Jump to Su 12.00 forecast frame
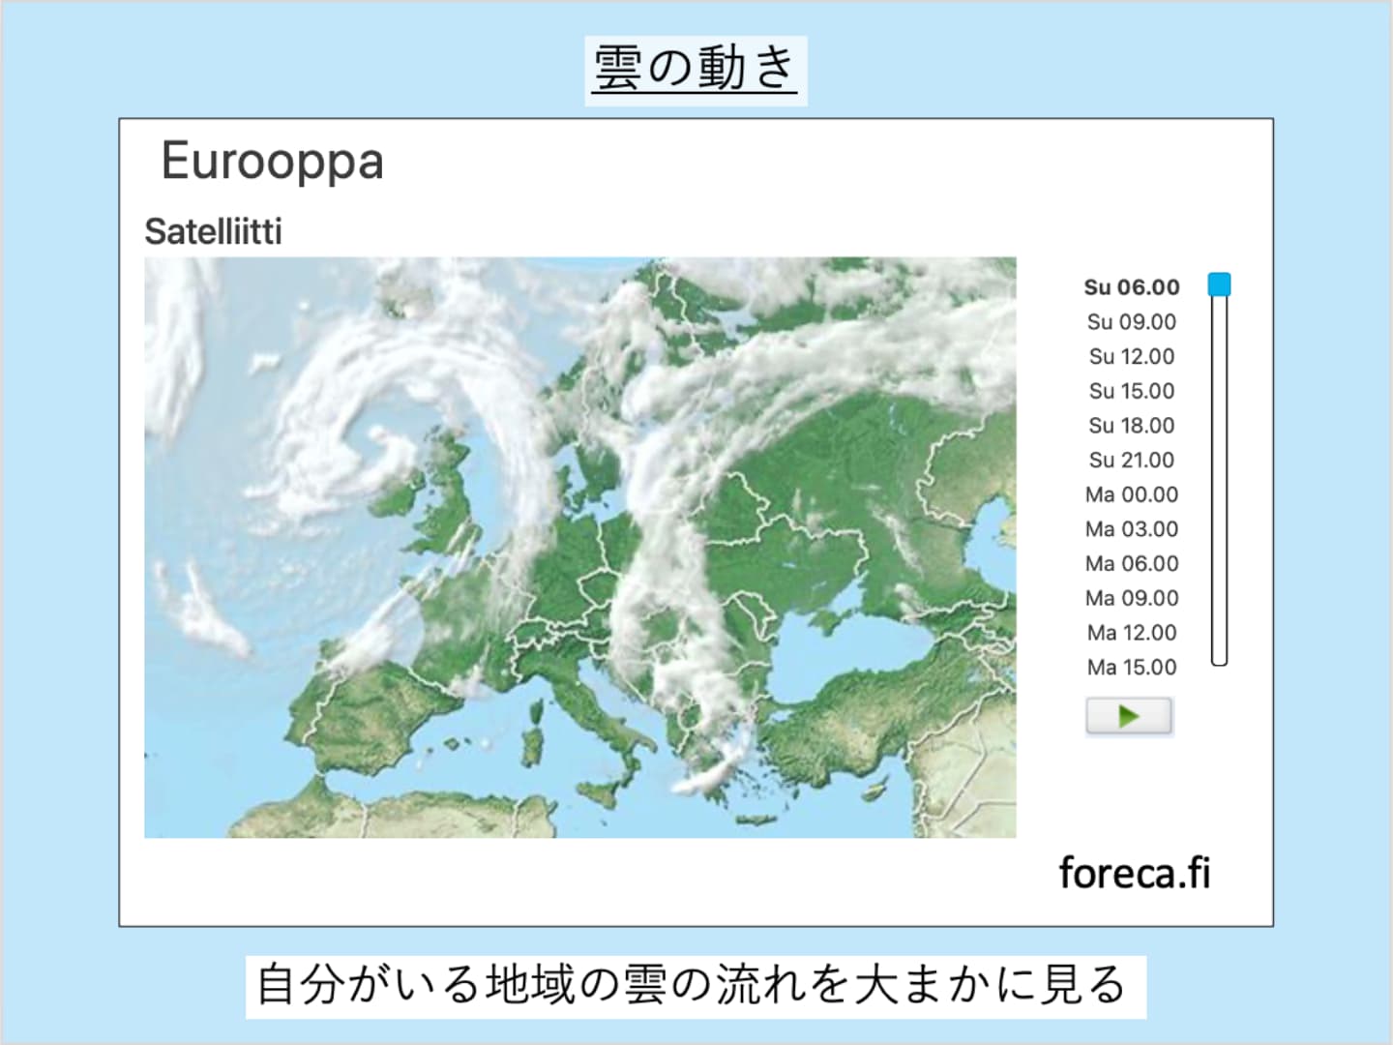 pyautogui.click(x=1131, y=357)
